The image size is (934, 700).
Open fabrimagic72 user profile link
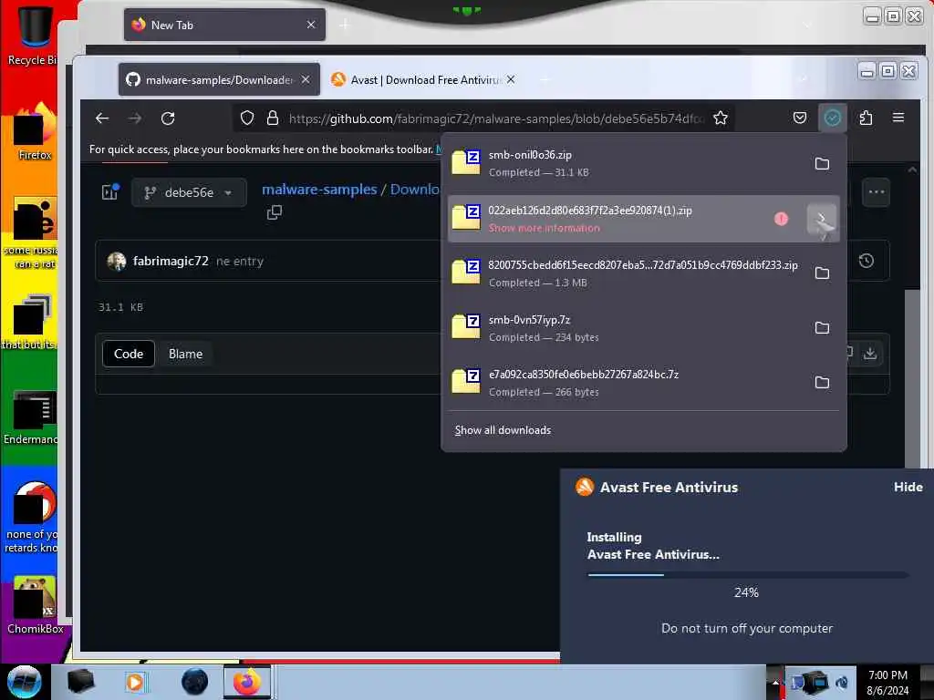tap(171, 261)
